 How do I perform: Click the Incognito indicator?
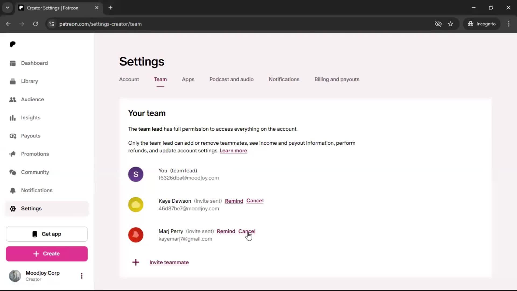click(x=482, y=24)
